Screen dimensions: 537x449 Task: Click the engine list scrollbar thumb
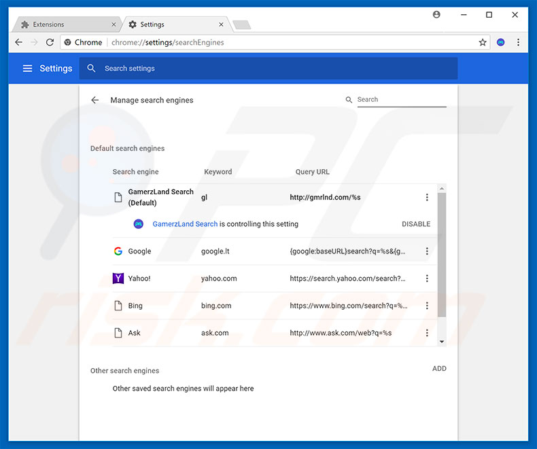442,255
